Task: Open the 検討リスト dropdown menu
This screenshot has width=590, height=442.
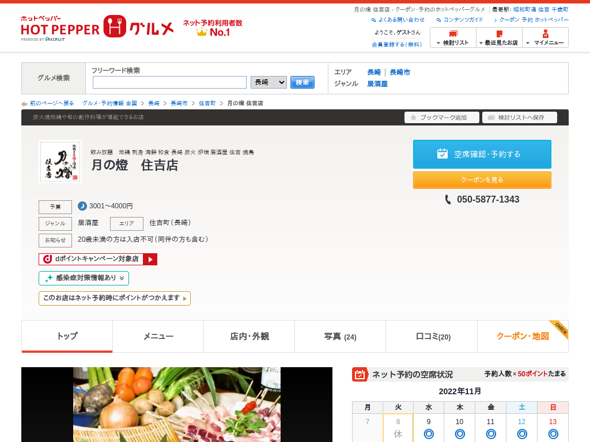Action: tap(453, 37)
